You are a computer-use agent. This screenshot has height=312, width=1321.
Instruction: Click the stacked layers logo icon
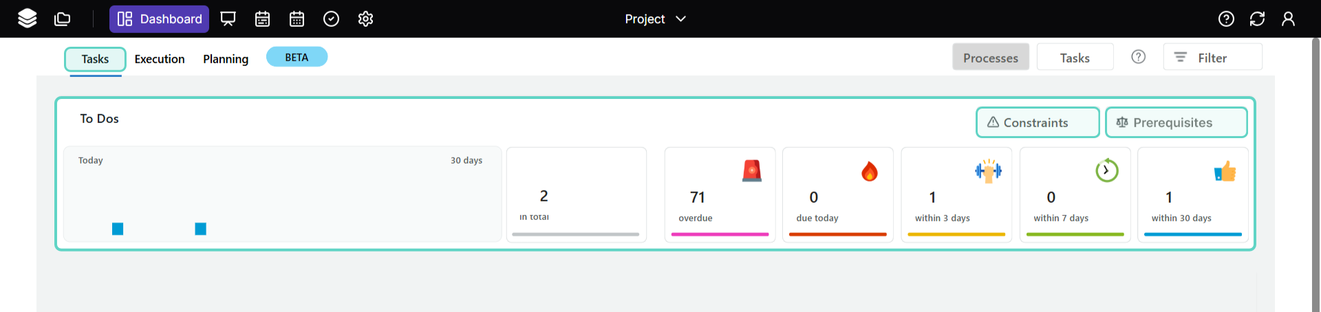coord(28,19)
